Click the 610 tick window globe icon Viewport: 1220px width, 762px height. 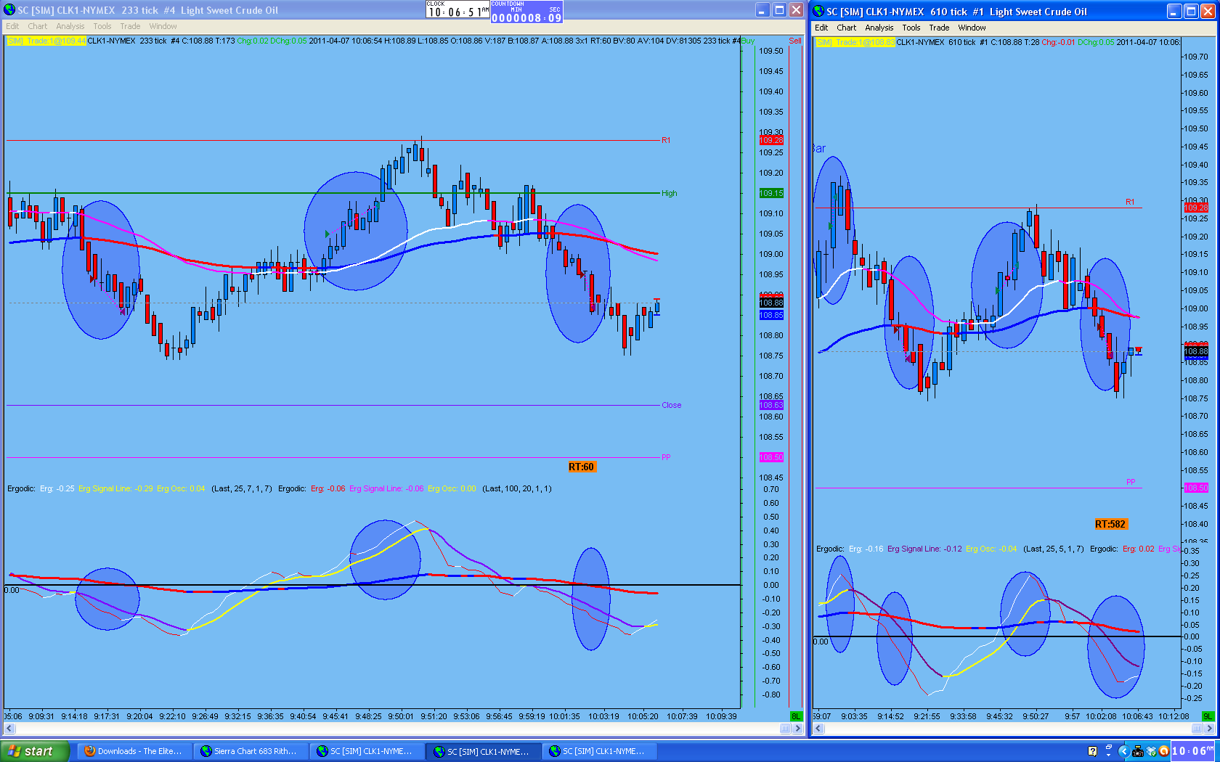pos(818,12)
